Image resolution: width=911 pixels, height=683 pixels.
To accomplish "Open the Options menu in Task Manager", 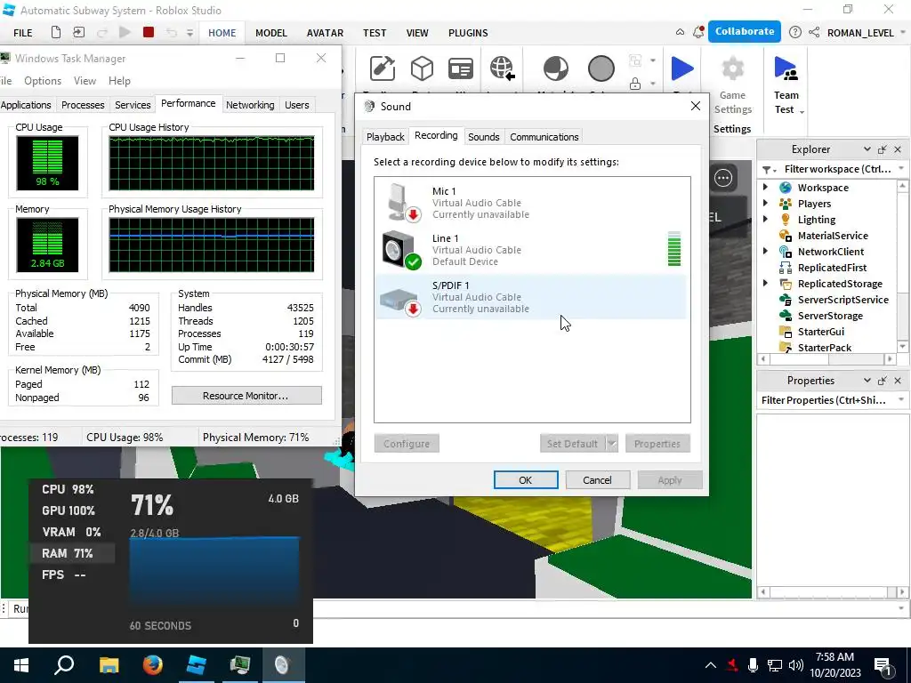I will tap(43, 81).
